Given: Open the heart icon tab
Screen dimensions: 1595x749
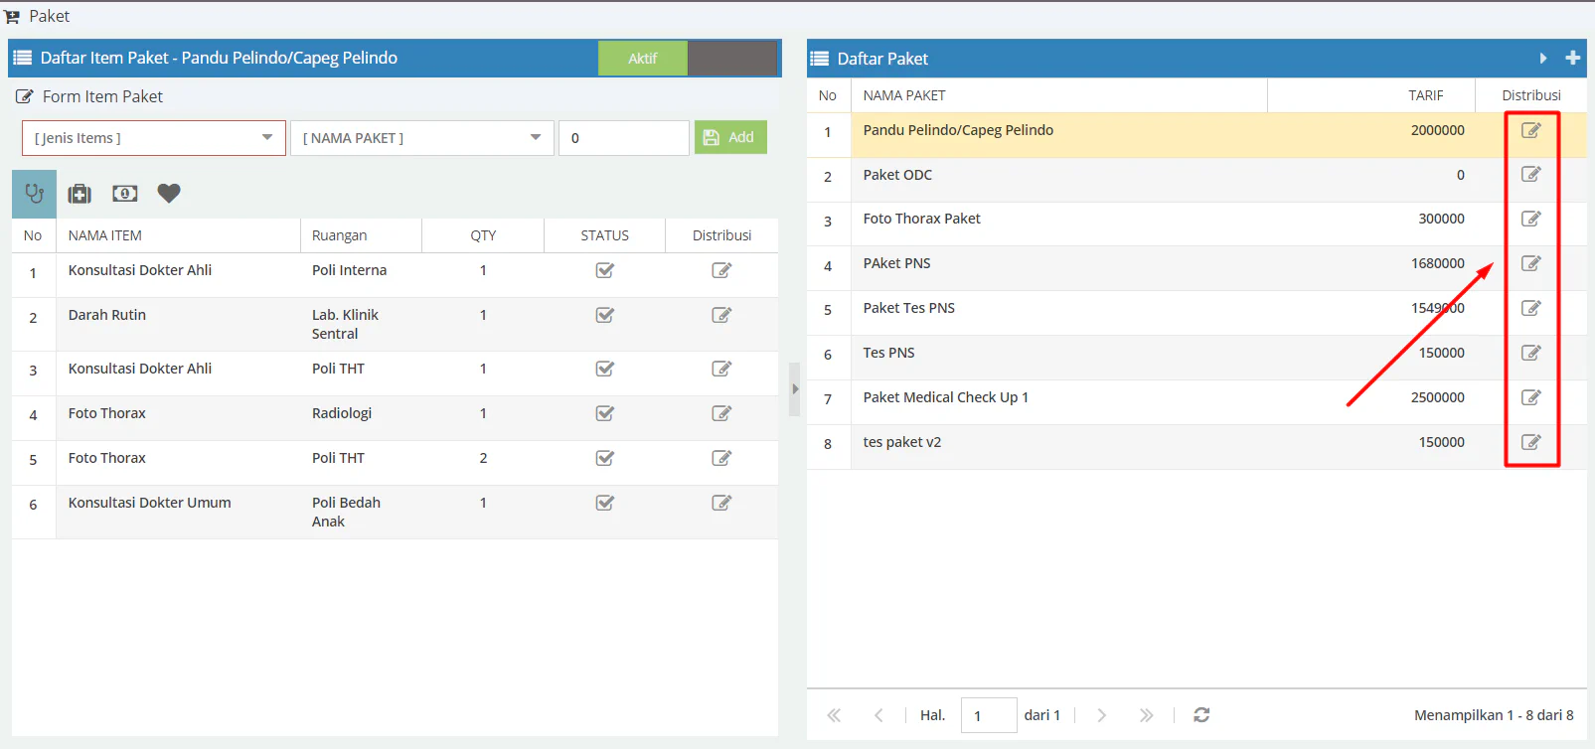Looking at the screenshot, I should [169, 194].
